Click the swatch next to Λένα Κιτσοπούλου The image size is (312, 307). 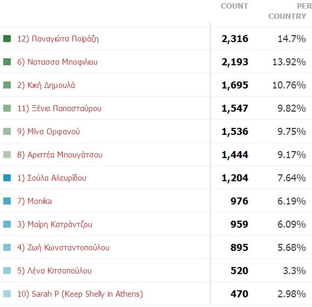click(7, 271)
